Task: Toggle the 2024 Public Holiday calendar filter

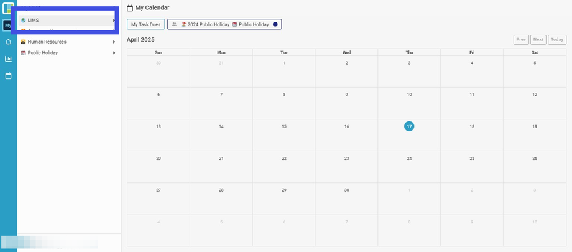Action: pyautogui.click(x=205, y=24)
